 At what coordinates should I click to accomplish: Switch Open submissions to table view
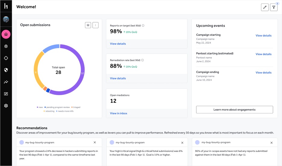pos(88,25)
